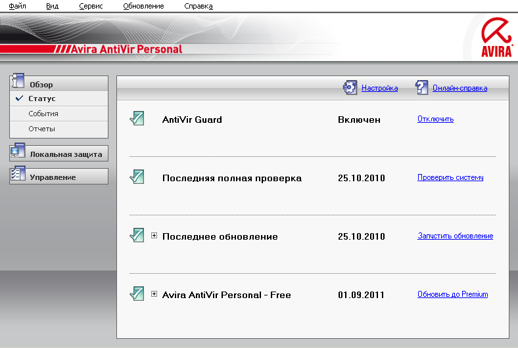518x348 pixels.
Task: Expand the Управление section
Action: click(59, 177)
